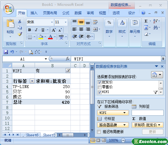Save workbook with floppy disk icon
The image size is (168, 145).
[x=6, y=52]
